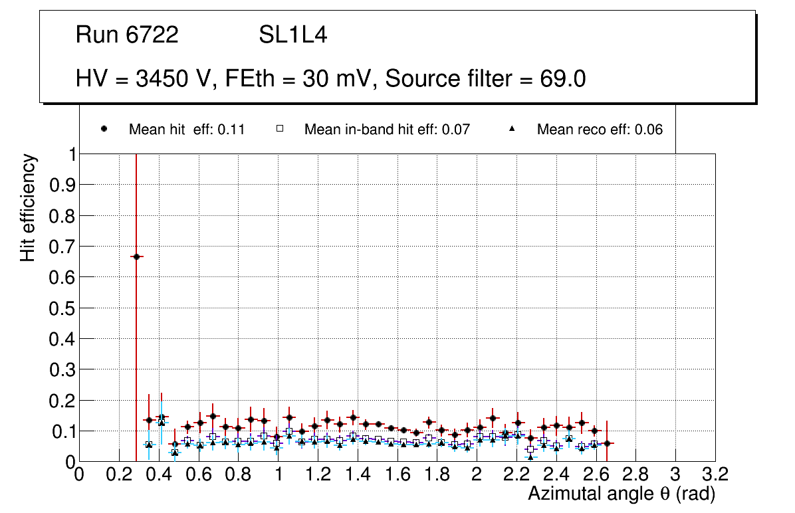Viewport: 795px width, 513px height.
Task: Click the x-axis tick label '2.8'
Action: [635, 474]
